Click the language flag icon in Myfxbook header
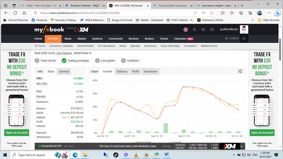 tap(185, 29)
